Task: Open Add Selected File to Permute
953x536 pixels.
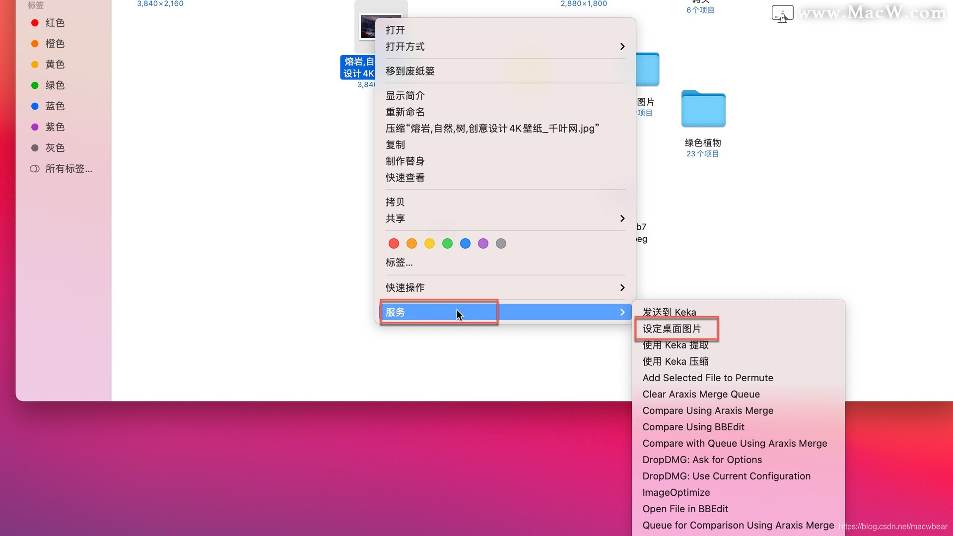Action: click(707, 378)
